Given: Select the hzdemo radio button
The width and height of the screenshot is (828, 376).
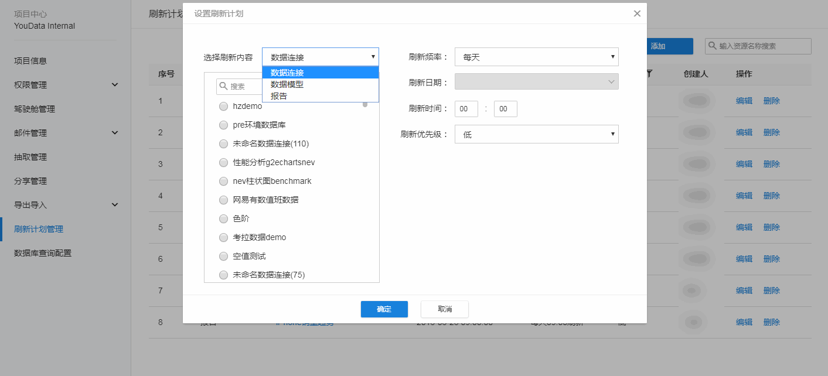Looking at the screenshot, I should (223, 107).
